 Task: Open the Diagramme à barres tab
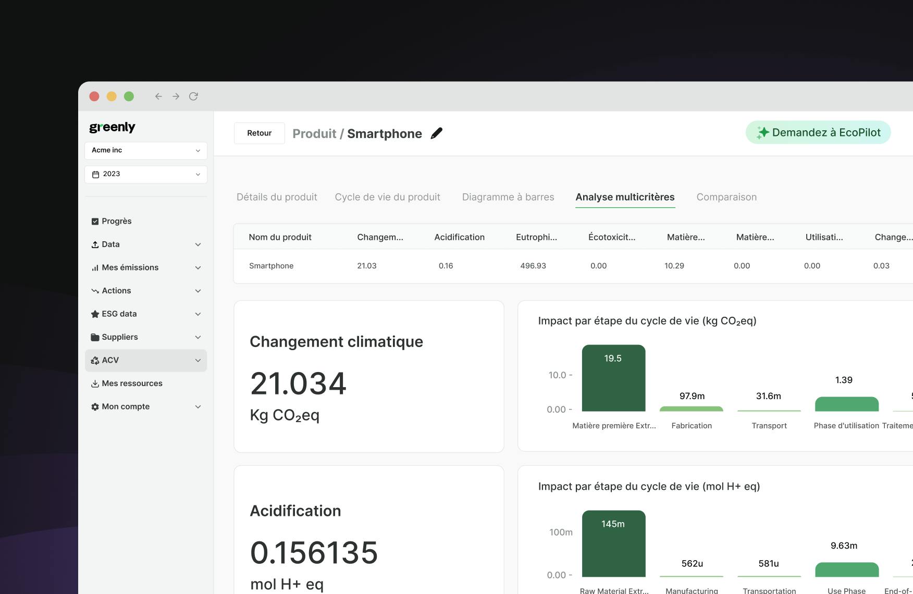[508, 197]
